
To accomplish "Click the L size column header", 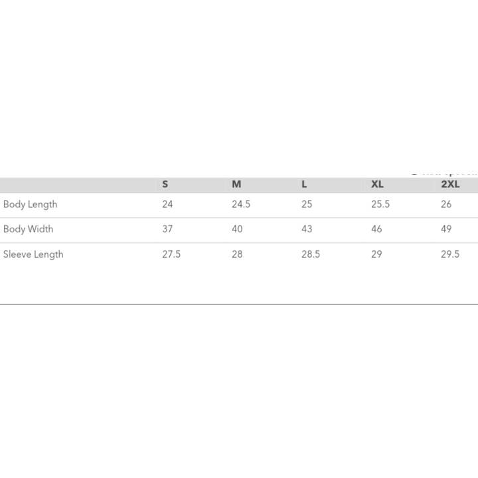I will 304,185.
